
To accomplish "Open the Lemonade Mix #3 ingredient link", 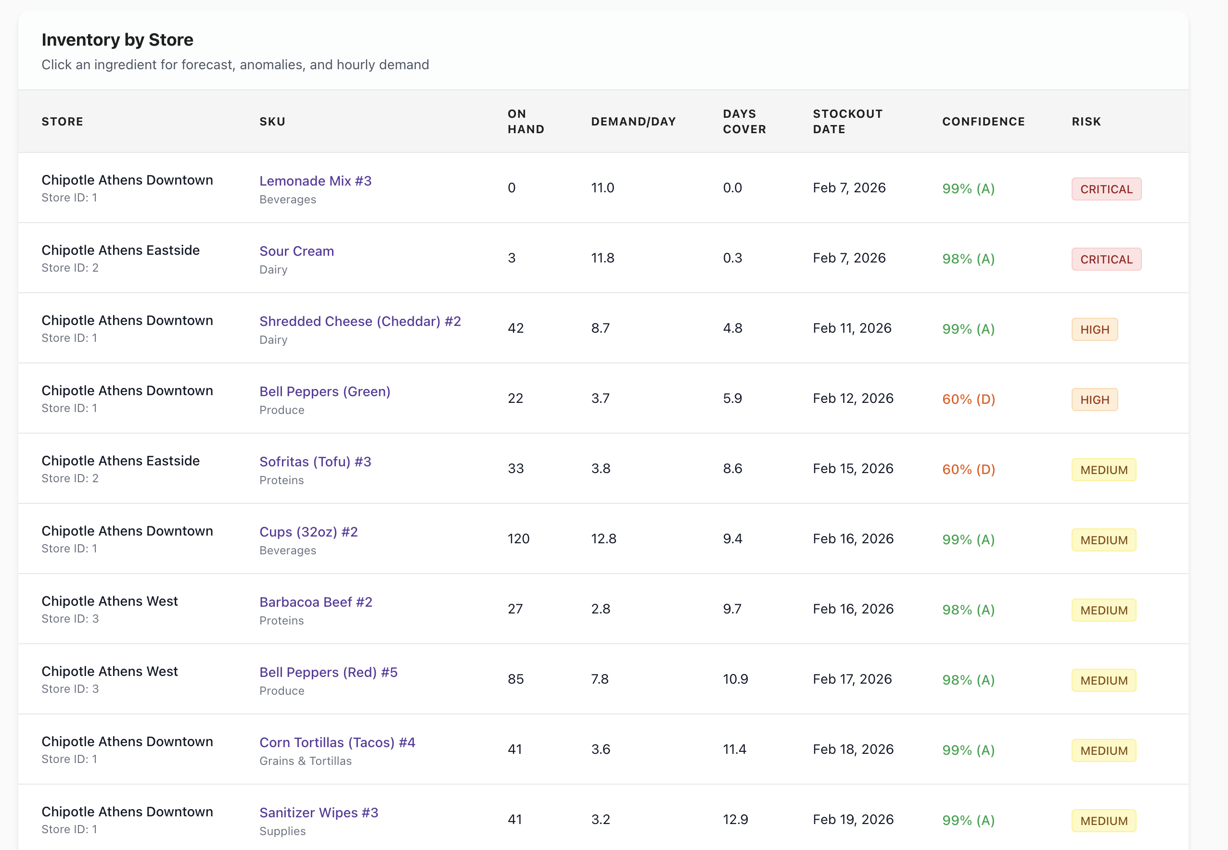I will pyautogui.click(x=315, y=181).
